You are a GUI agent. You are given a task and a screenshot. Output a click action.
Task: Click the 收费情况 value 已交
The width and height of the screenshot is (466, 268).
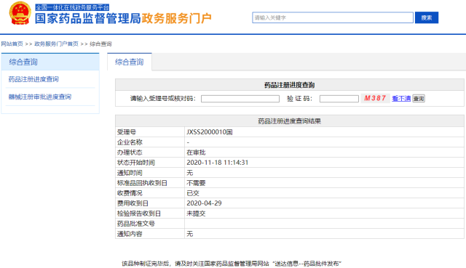pyautogui.click(x=193, y=193)
